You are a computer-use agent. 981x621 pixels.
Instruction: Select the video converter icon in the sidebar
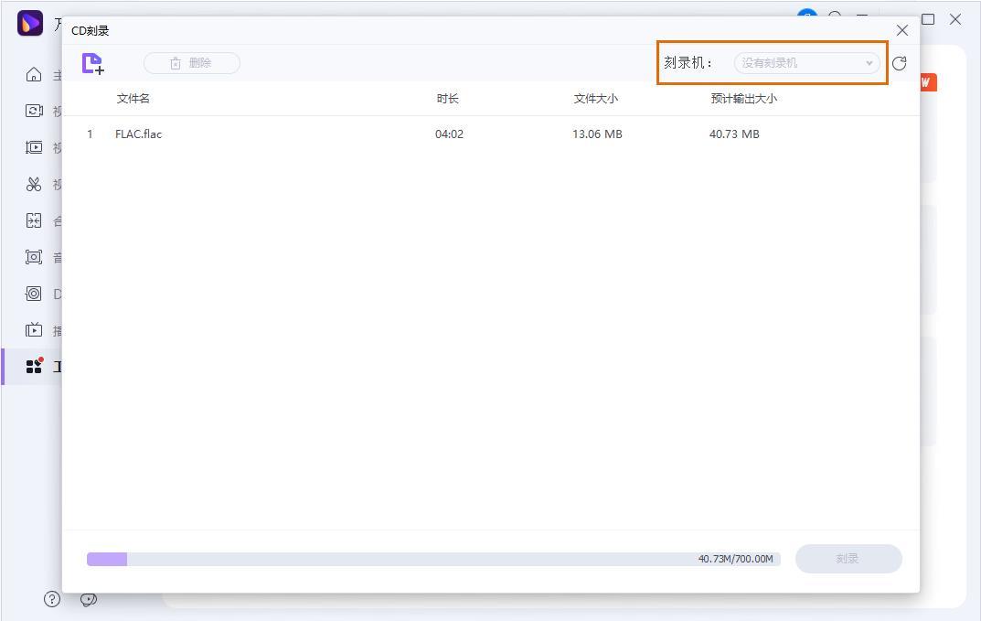(x=34, y=111)
